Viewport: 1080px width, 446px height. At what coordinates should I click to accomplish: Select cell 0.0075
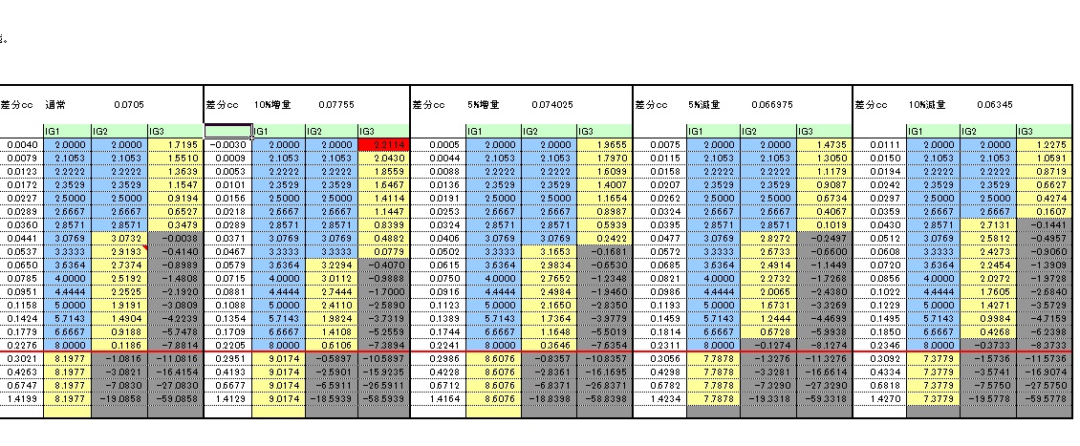click(x=659, y=144)
